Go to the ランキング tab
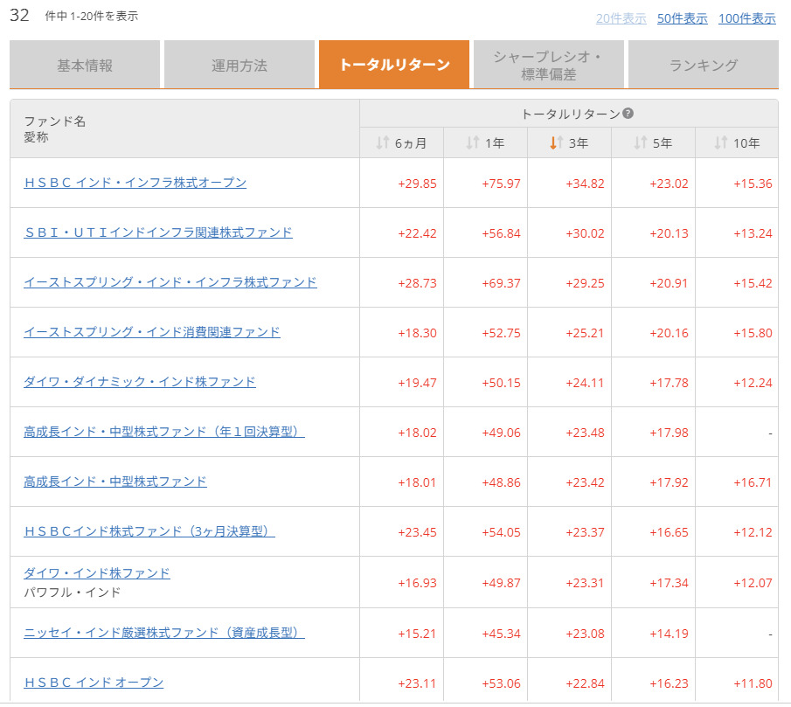Image resolution: width=791 pixels, height=707 pixels. [703, 66]
